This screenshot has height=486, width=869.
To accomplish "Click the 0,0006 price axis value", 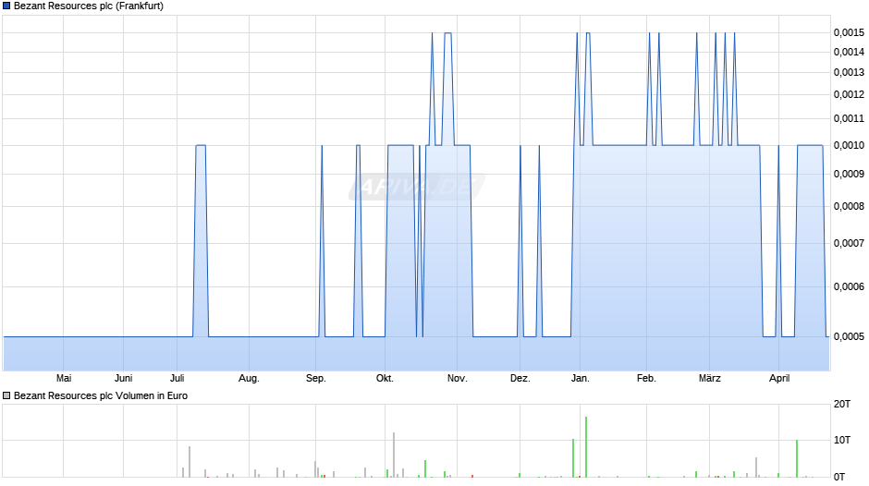I will tap(849, 286).
